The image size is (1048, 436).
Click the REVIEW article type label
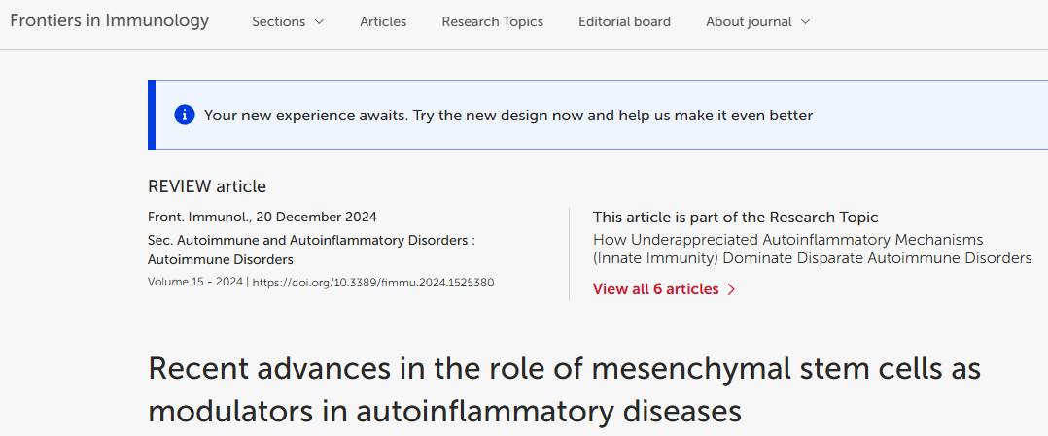206,186
